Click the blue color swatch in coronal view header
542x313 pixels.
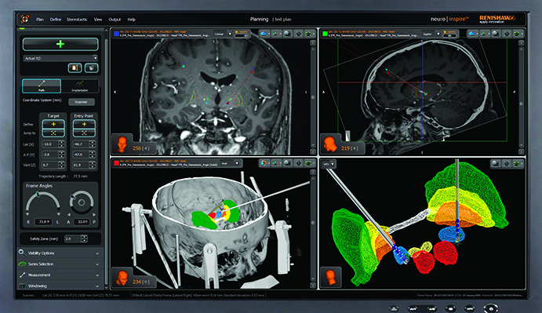coord(116,34)
